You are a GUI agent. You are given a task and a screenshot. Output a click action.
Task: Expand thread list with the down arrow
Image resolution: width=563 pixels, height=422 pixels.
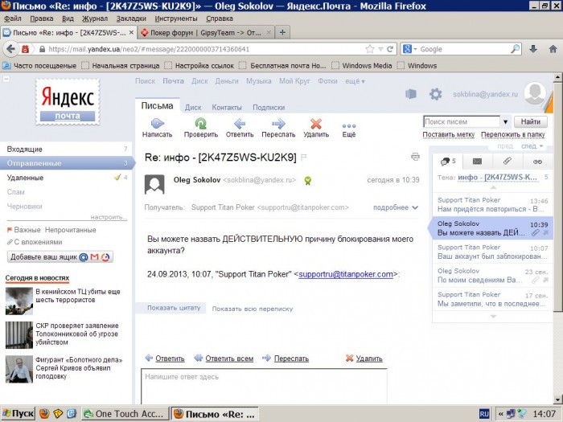pyautogui.click(x=493, y=316)
